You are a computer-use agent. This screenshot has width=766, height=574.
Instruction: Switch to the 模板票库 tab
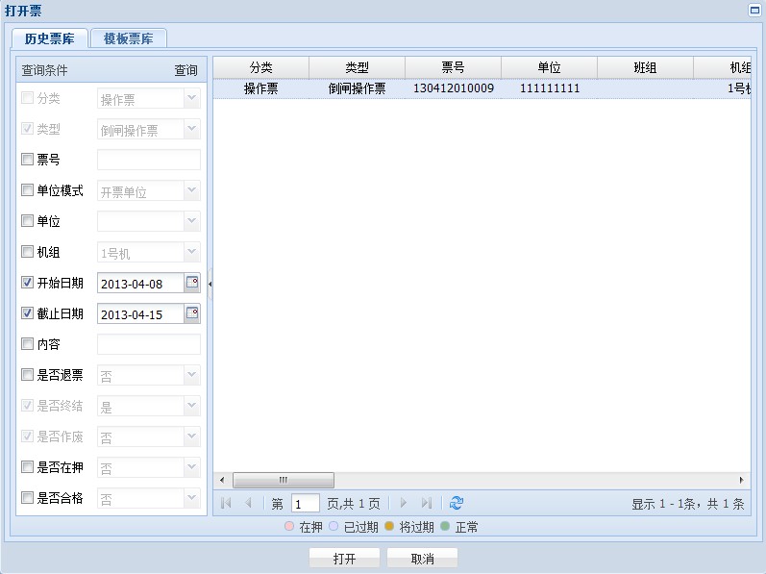[x=129, y=38]
